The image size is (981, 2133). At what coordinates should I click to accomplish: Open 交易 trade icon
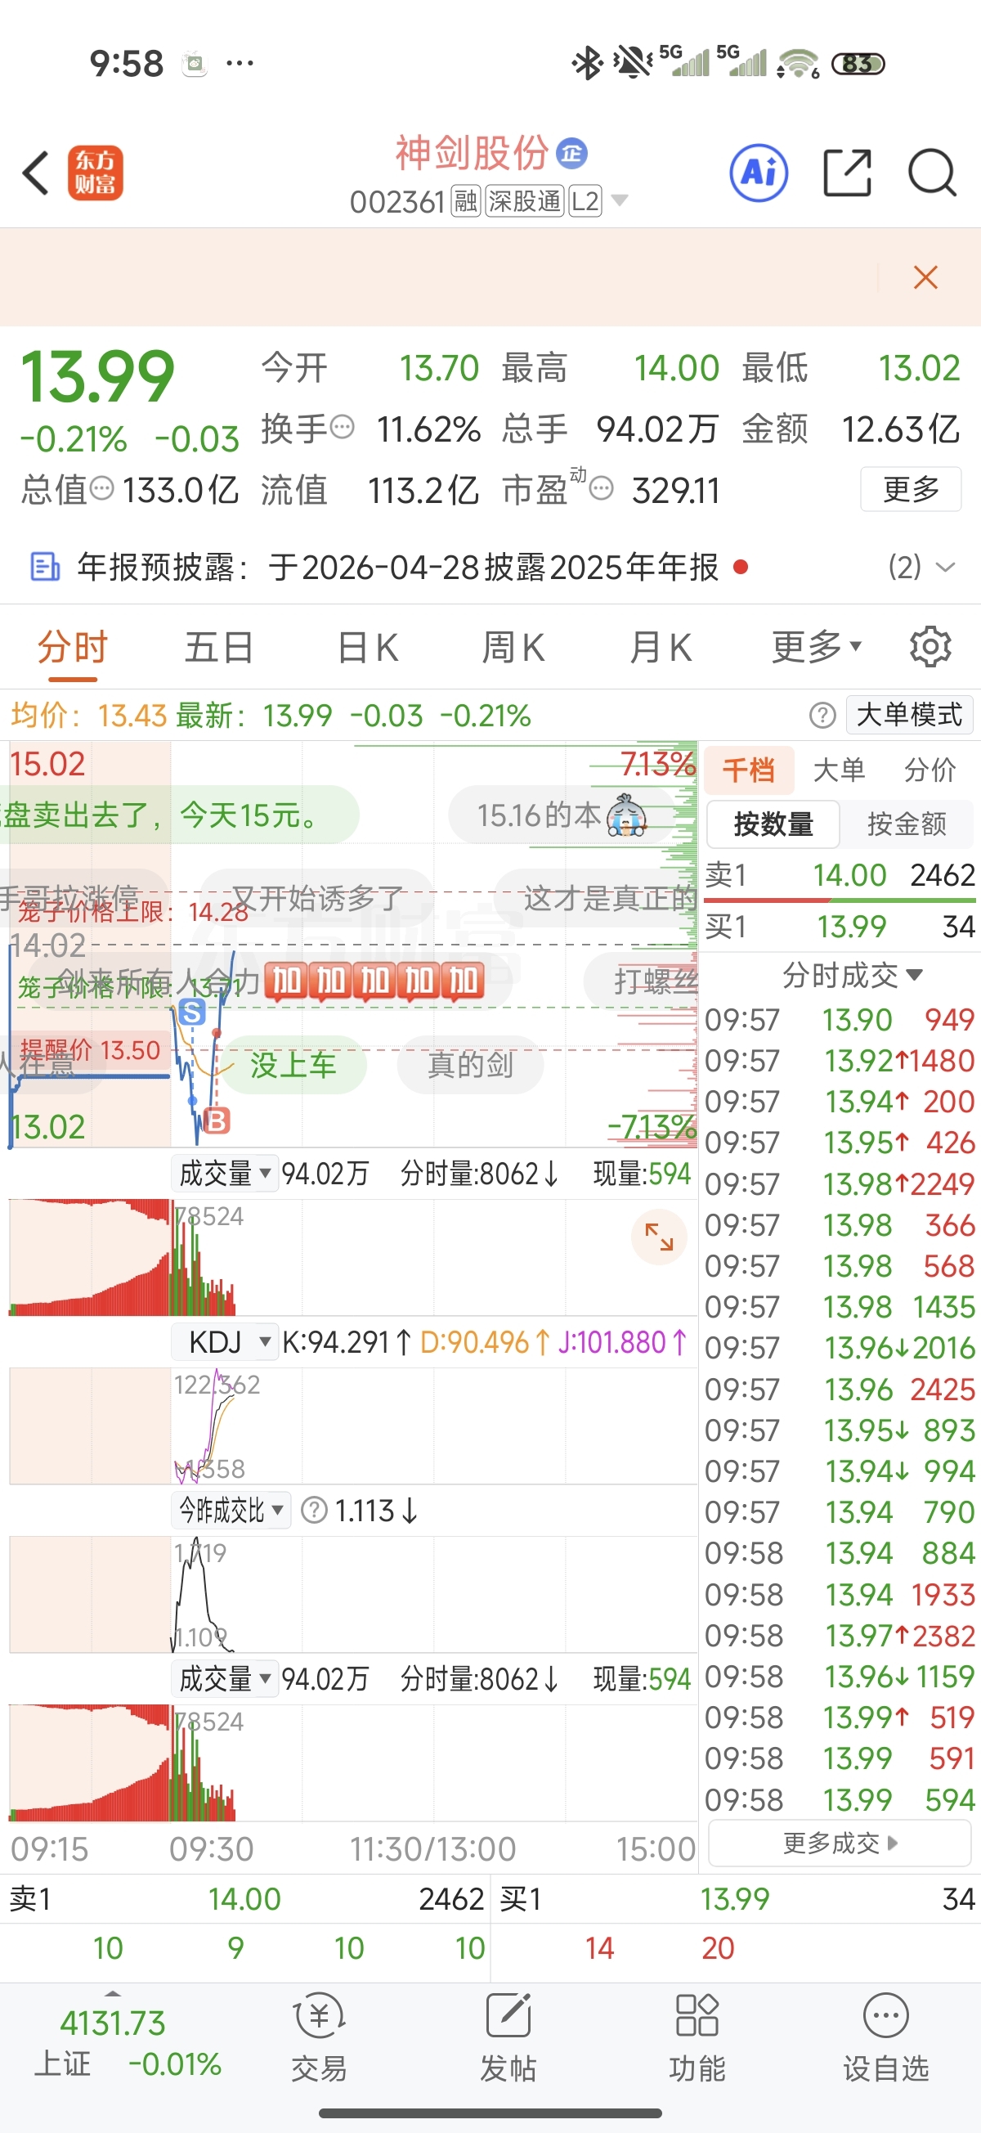(x=319, y=2039)
